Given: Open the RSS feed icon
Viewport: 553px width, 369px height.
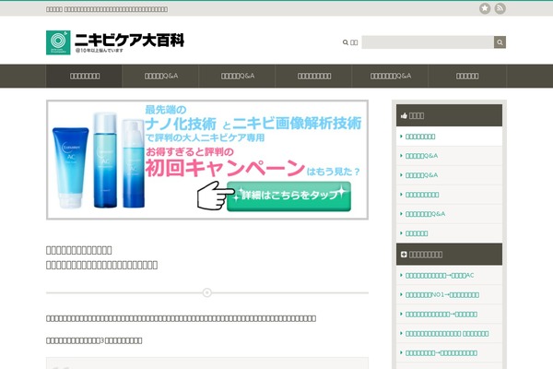Looking at the screenshot, I should coord(500,8).
